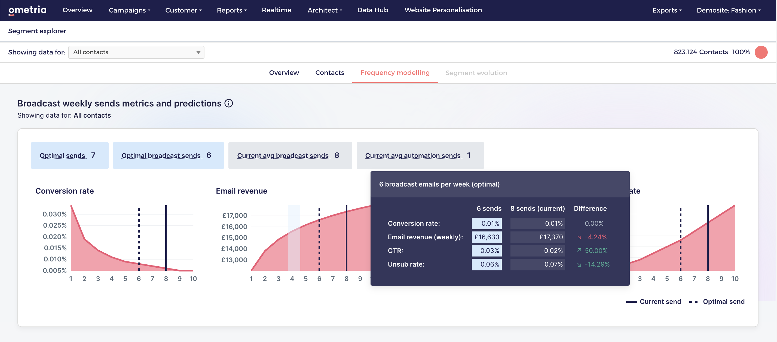
Task: Click the Optimal broadcast sends label
Action: pos(161,156)
